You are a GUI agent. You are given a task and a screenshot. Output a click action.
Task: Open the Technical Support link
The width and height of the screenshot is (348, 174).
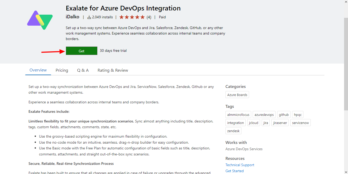point(240,165)
